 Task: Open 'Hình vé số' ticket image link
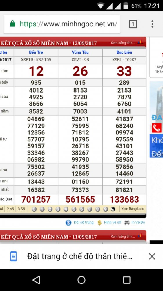[x=113, y=222]
